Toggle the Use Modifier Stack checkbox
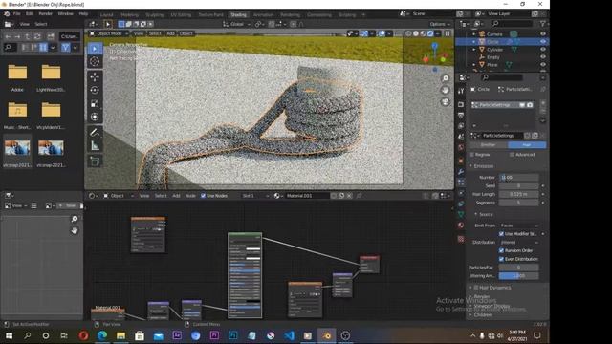 [501, 234]
